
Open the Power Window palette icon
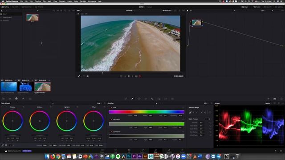click(x=139, y=99)
